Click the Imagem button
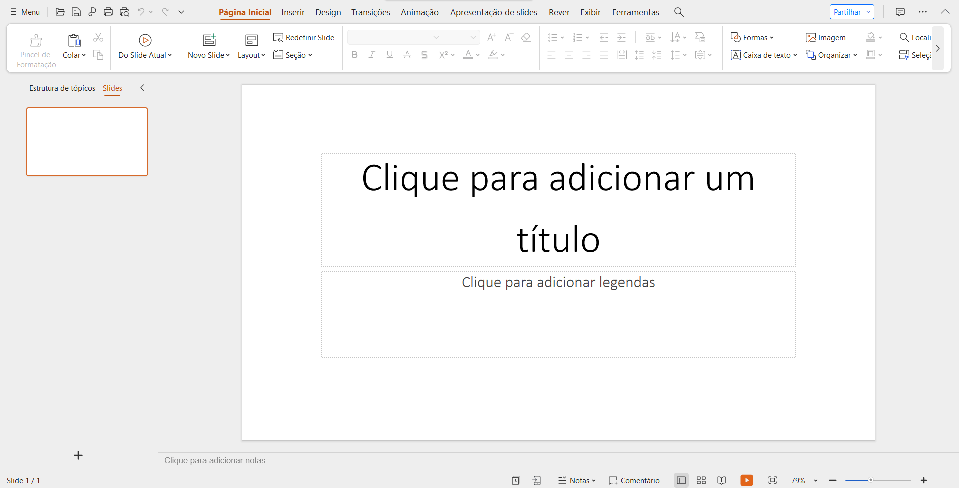Viewport: 959px width, 488px height. click(826, 37)
